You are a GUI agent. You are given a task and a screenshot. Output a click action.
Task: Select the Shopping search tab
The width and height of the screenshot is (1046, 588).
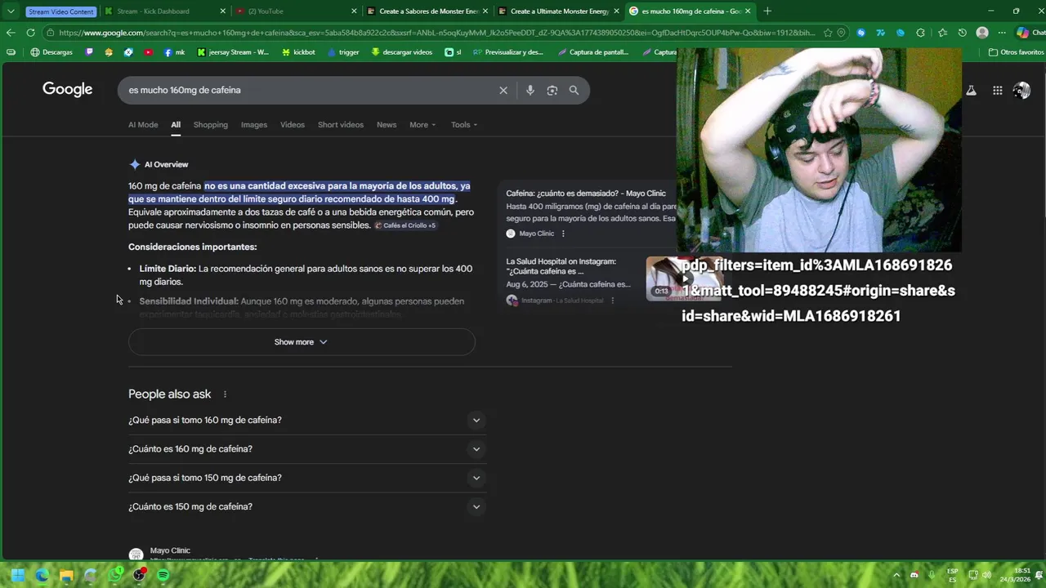pyautogui.click(x=211, y=125)
